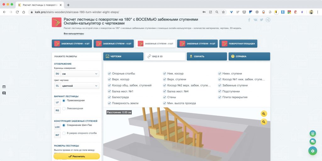Switch to Забежные ступени – 4 шт calculator
The width and height of the screenshot is (322, 161).
tap(72, 43)
